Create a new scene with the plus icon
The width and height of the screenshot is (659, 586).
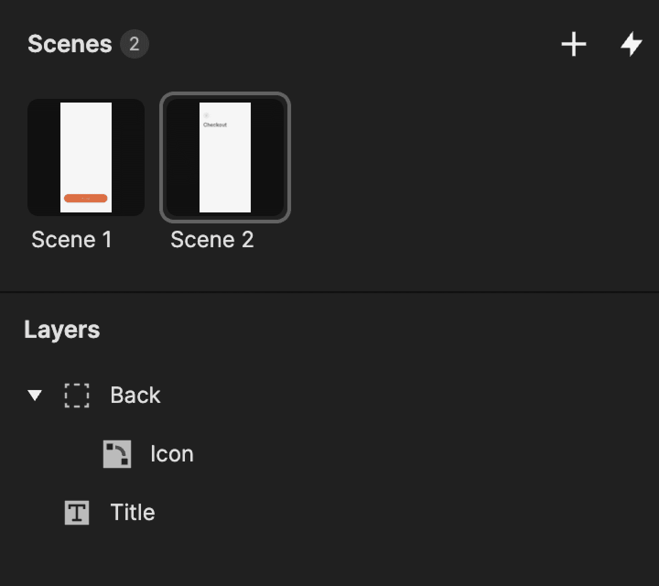574,45
